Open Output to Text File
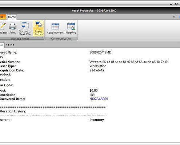 click(25, 29)
